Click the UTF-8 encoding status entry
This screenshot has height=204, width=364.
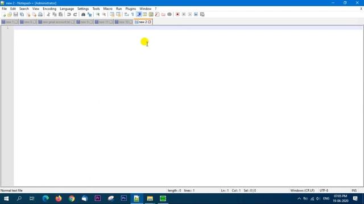pos(324,190)
